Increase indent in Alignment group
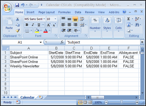Screen dimensions: 146x106 coord(69,31)
